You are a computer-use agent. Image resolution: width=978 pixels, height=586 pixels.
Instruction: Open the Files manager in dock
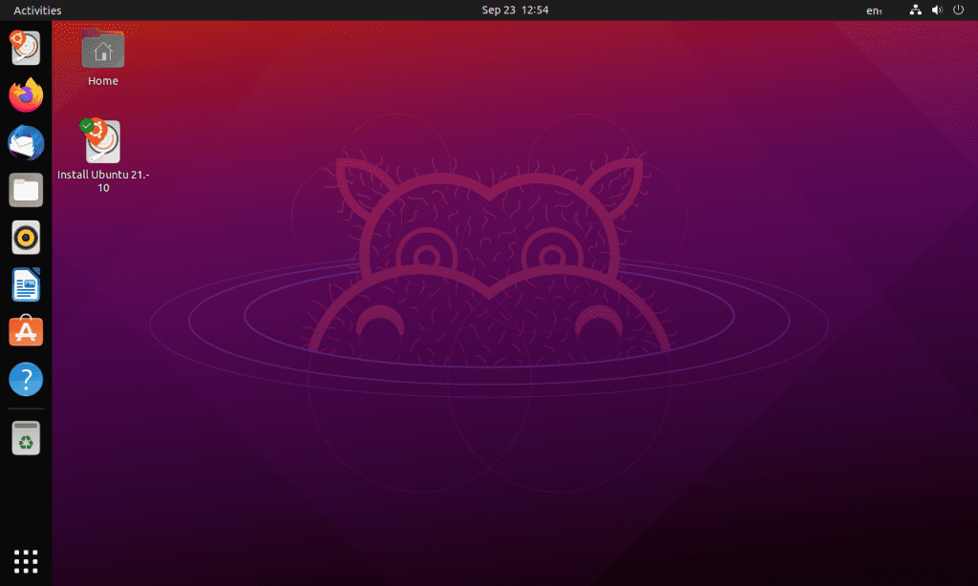click(26, 190)
